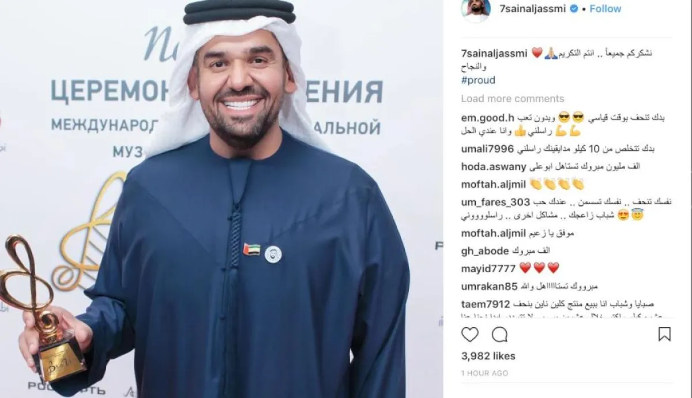Screen dimensions: 692x398
Task: Click the blue verified badge
Action: (x=574, y=9)
